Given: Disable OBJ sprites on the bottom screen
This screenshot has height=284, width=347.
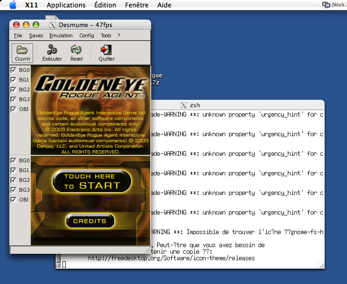Looking at the screenshot, I should pos(13,200).
